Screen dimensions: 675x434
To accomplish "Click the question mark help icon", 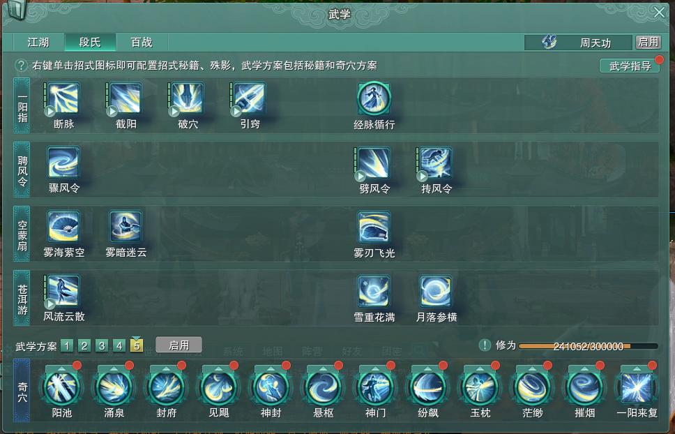I will coord(21,66).
